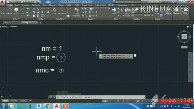Viewport: 194px width, 109px height.
Task: Select the Polyline tool
Action: pos(9,11)
